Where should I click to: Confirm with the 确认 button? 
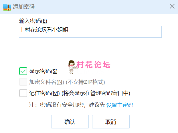point(70,122)
